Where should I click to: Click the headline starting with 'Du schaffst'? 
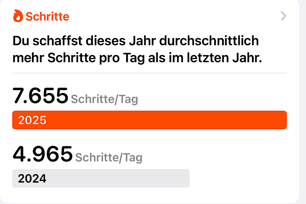coord(136,49)
